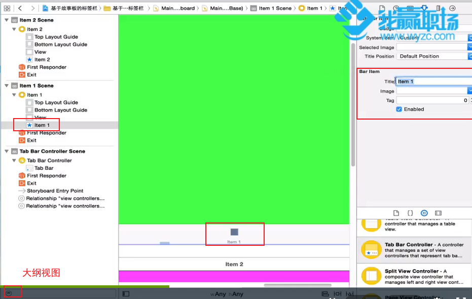Open the Media library
The width and height of the screenshot is (472, 299).
pyautogui.click(x=438, y=213)
